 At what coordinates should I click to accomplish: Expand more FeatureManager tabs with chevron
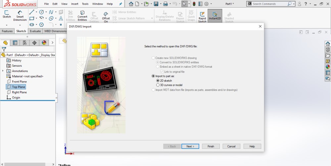click(52, 43)
